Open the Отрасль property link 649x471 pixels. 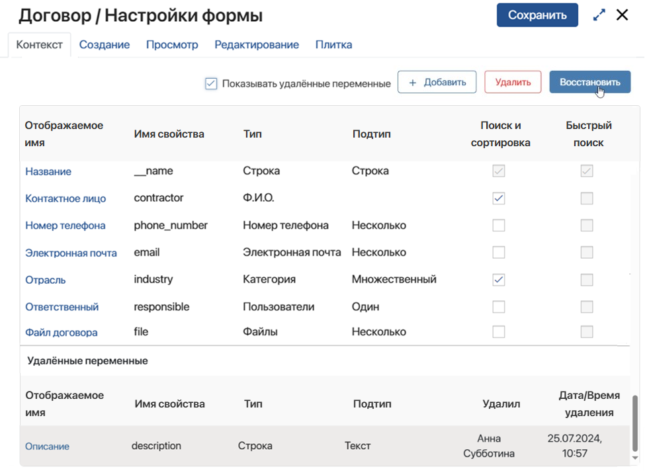coord(45,280)
